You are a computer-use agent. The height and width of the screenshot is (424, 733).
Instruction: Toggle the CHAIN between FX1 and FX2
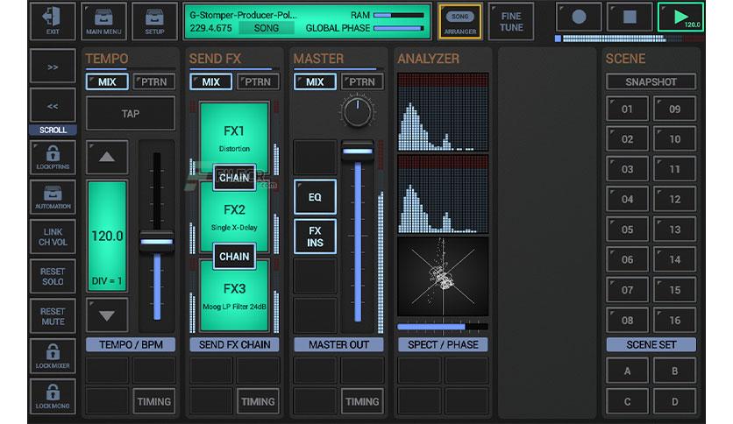click(x=234, y=178)
